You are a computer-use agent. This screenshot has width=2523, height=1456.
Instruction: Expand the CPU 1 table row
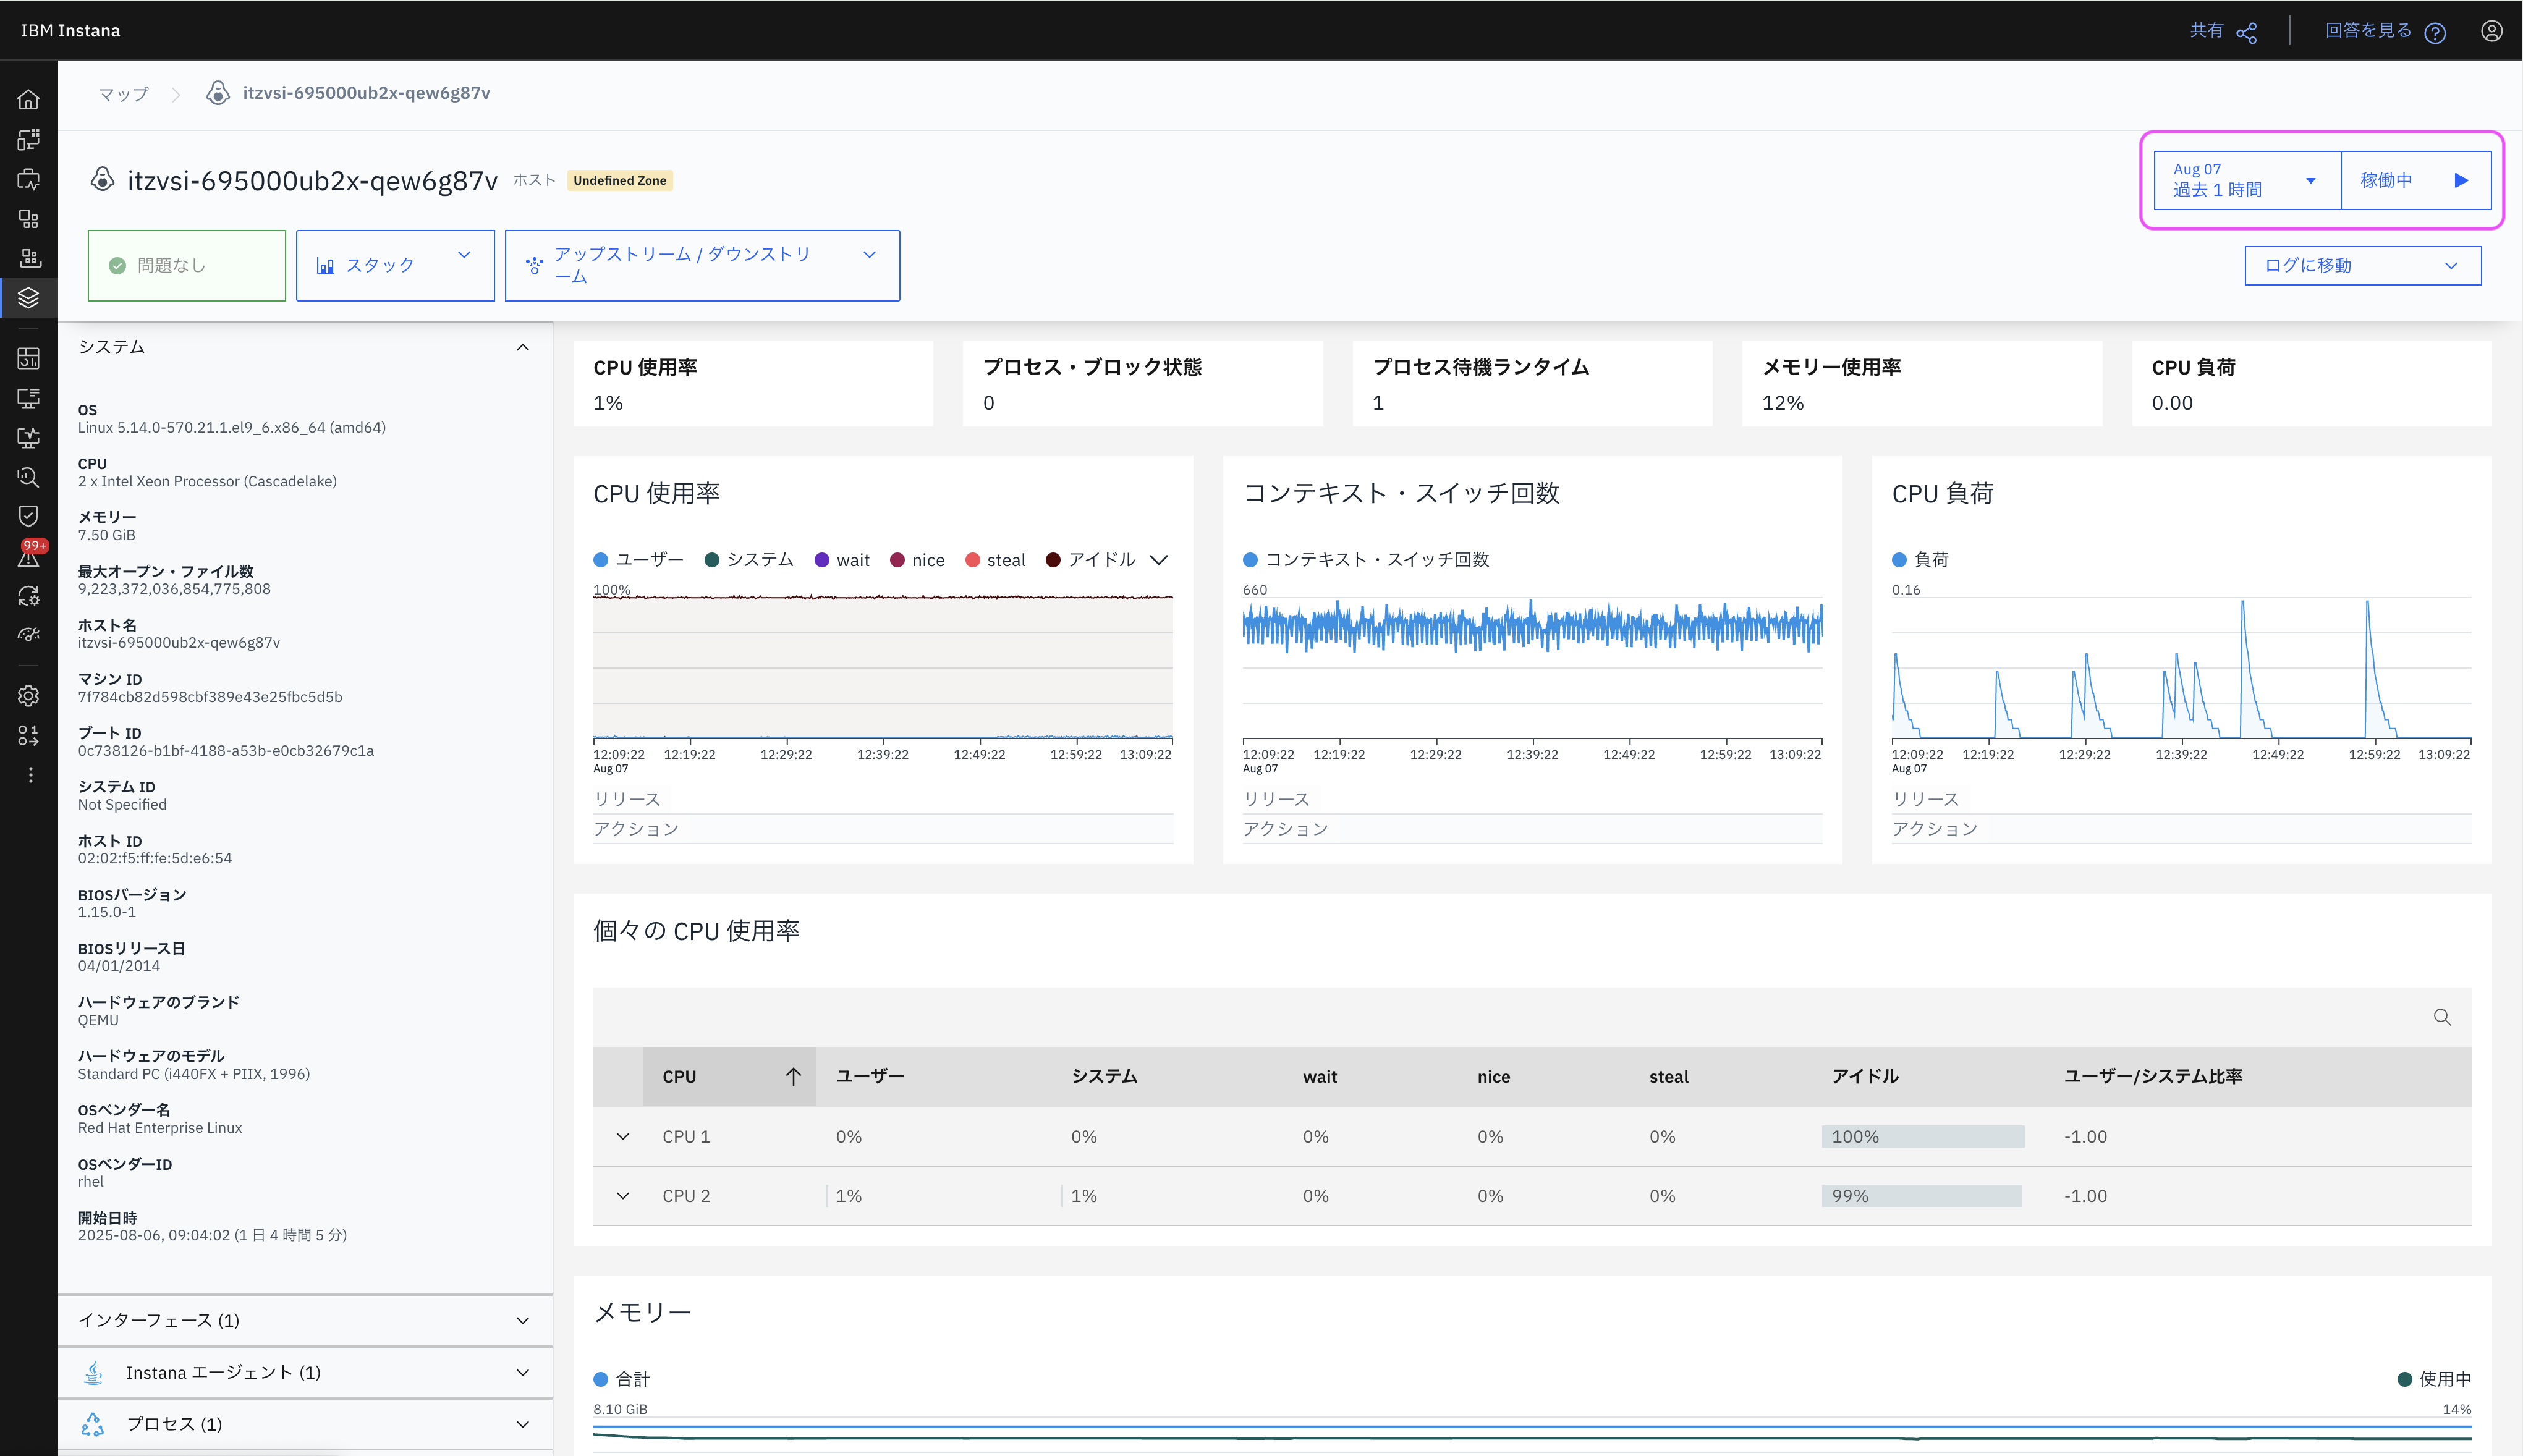click(623, 1137)
